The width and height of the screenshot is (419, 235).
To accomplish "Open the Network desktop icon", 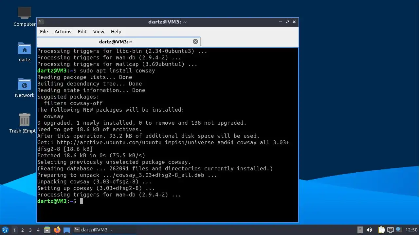I will 25,88.
